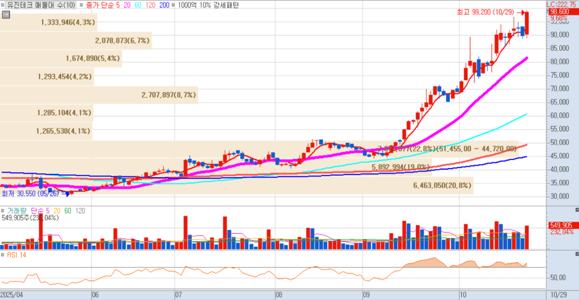Click the 45,000 price axis label
The width and height of the screenshot is (579, 300).
[559, 156]
